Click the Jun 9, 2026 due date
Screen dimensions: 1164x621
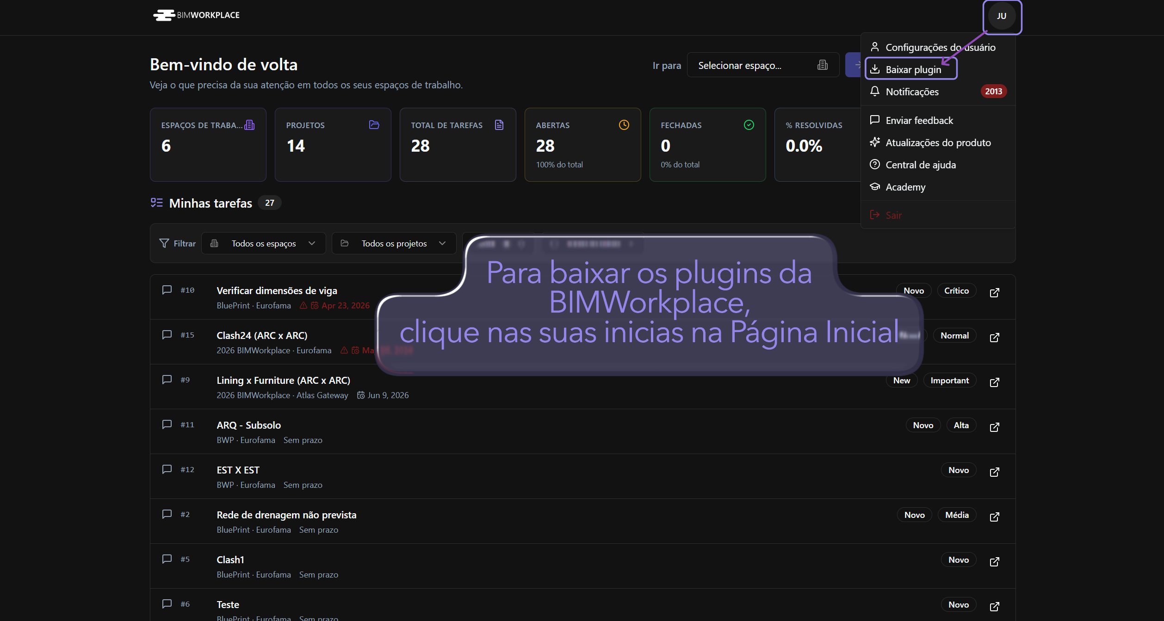383,395
